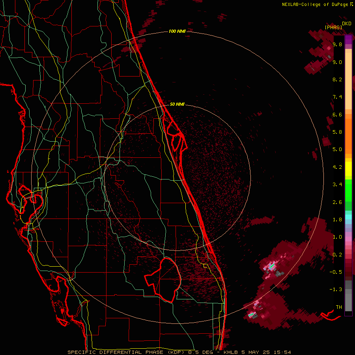
Task: Click the DKD legend header text
Action: pyautogui.click(x=347, y=24)
